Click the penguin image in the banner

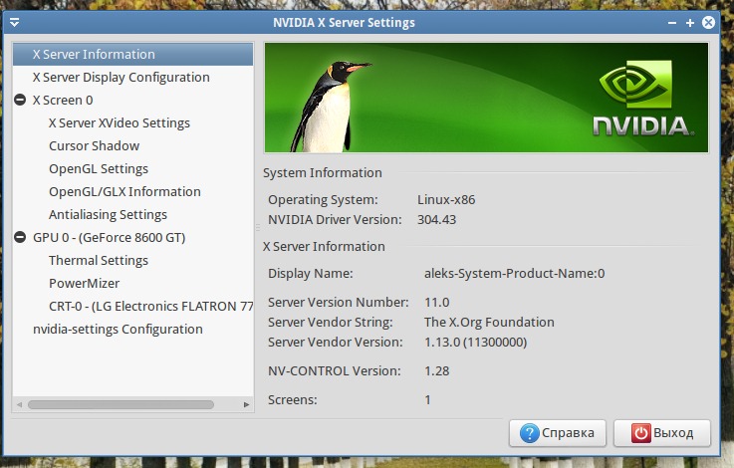click(x=330, y=106)
